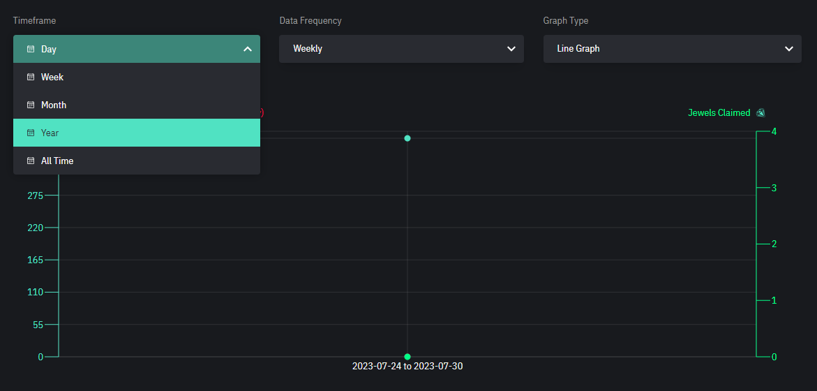Viewport: 817px width, 391px height.
Task: Click the calendar icon next to Month
Action: click(31, 105)
